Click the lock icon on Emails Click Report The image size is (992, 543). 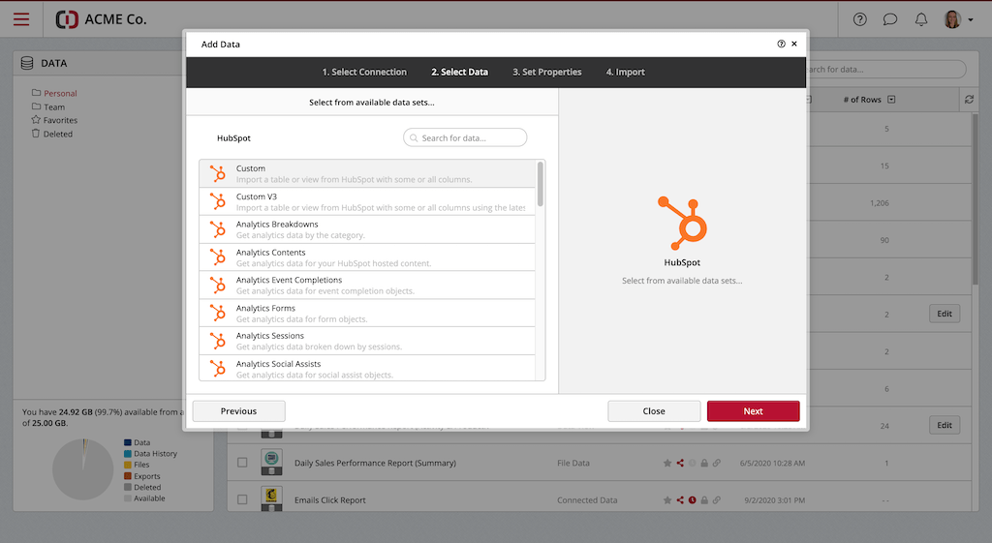coord(704,500)
